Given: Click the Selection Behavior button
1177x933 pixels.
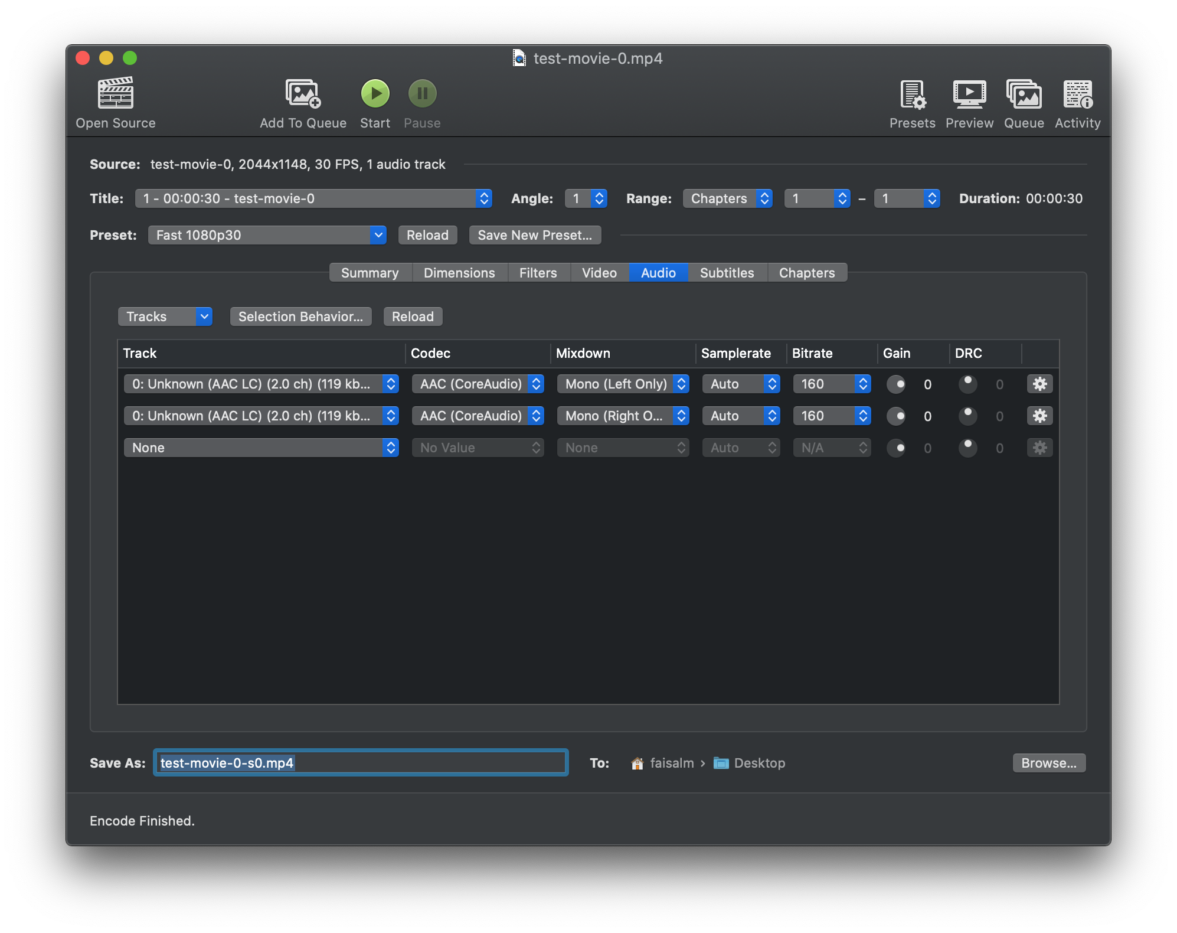Looking at the screenshot, I should coord(300,317).
